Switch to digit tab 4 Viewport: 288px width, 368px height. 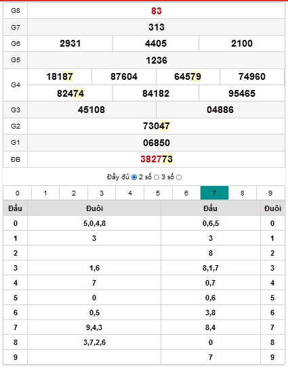tap(130, 193)
